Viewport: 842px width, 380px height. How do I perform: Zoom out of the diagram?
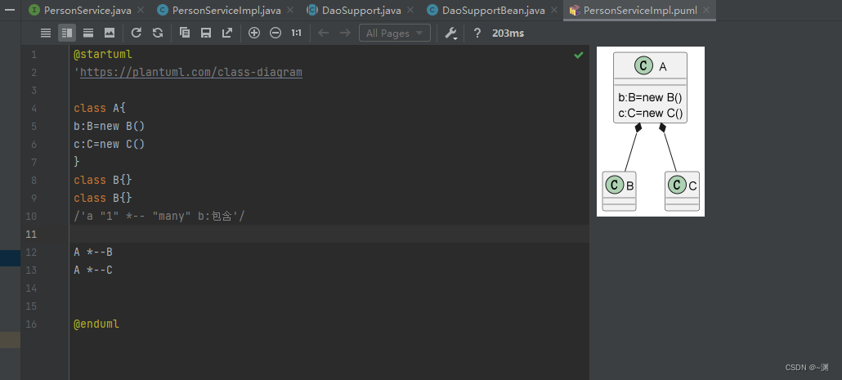[275, 34]
